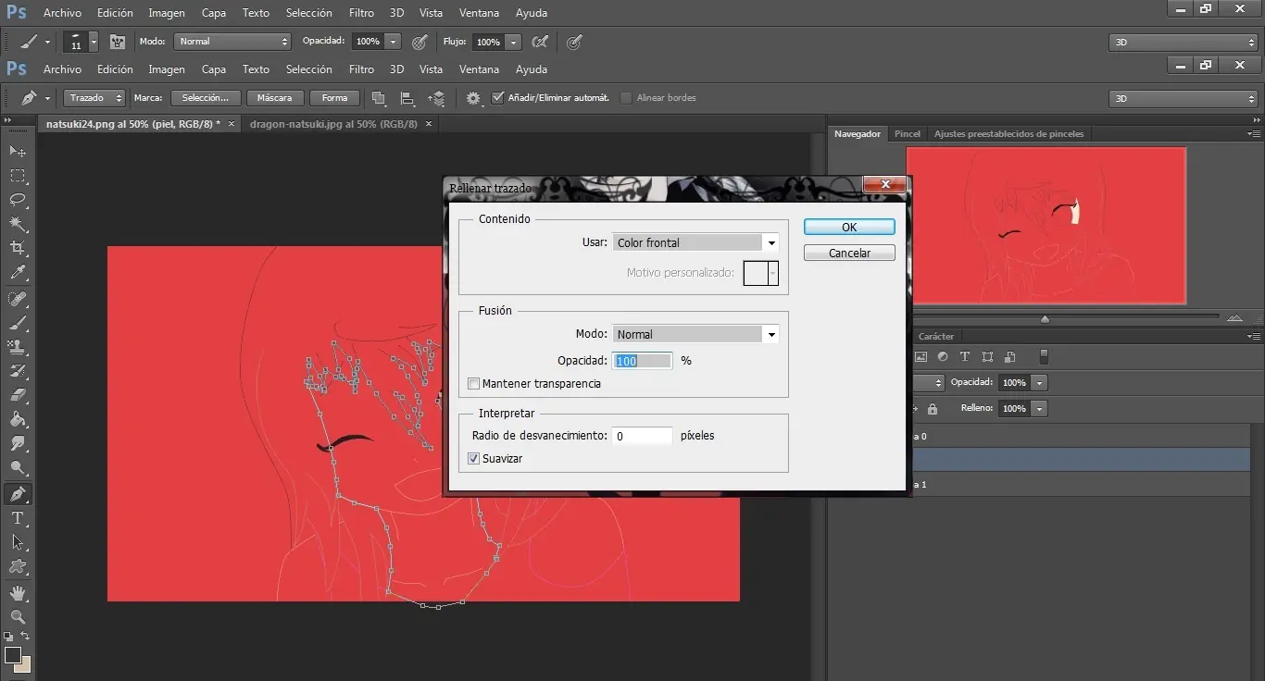The image size is (1265, 681).
Task: Open path operations in pen options bar
Action: tap(379, 98)
